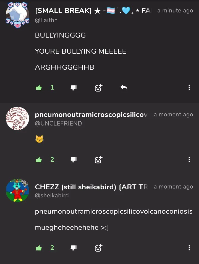Like sheikabird's muegheheehehehe comment
This screenshot has height=264, width=199.
(39, 248)
